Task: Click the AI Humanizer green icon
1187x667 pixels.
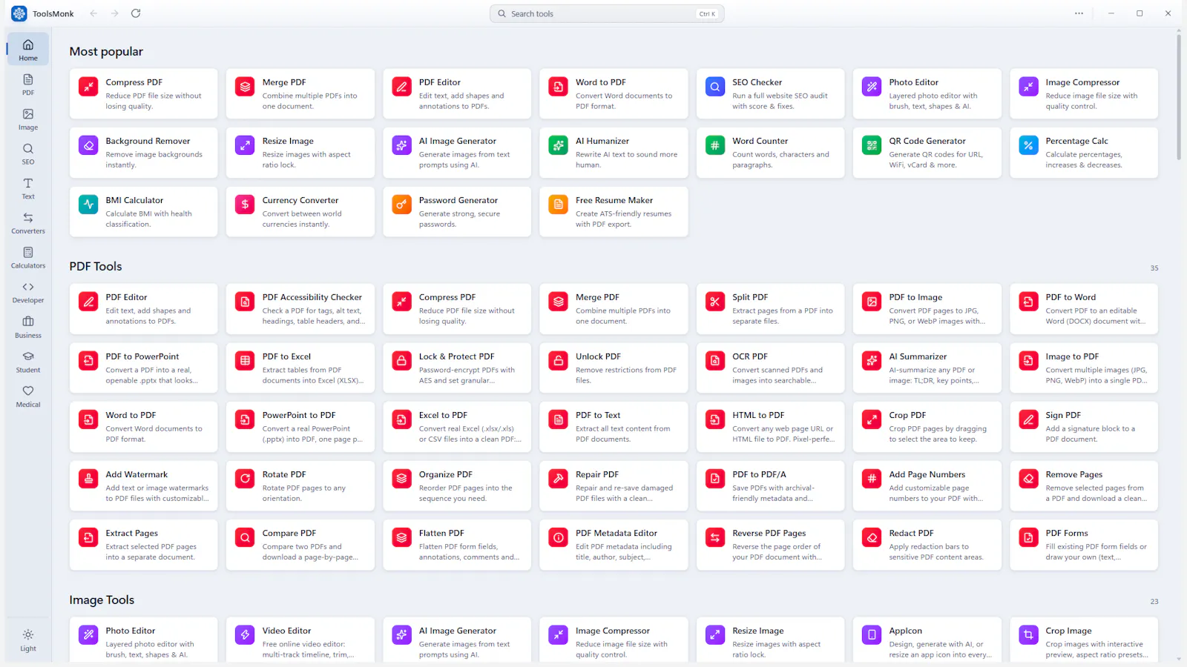Action: tap(558, 145)
